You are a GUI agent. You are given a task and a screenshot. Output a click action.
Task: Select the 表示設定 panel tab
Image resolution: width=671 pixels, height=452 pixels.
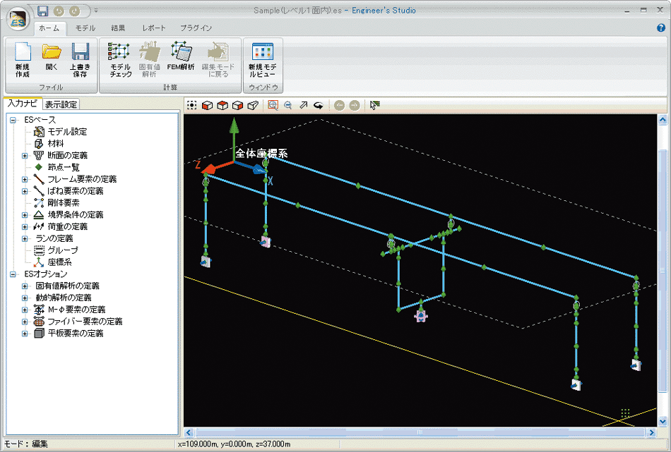61,104
